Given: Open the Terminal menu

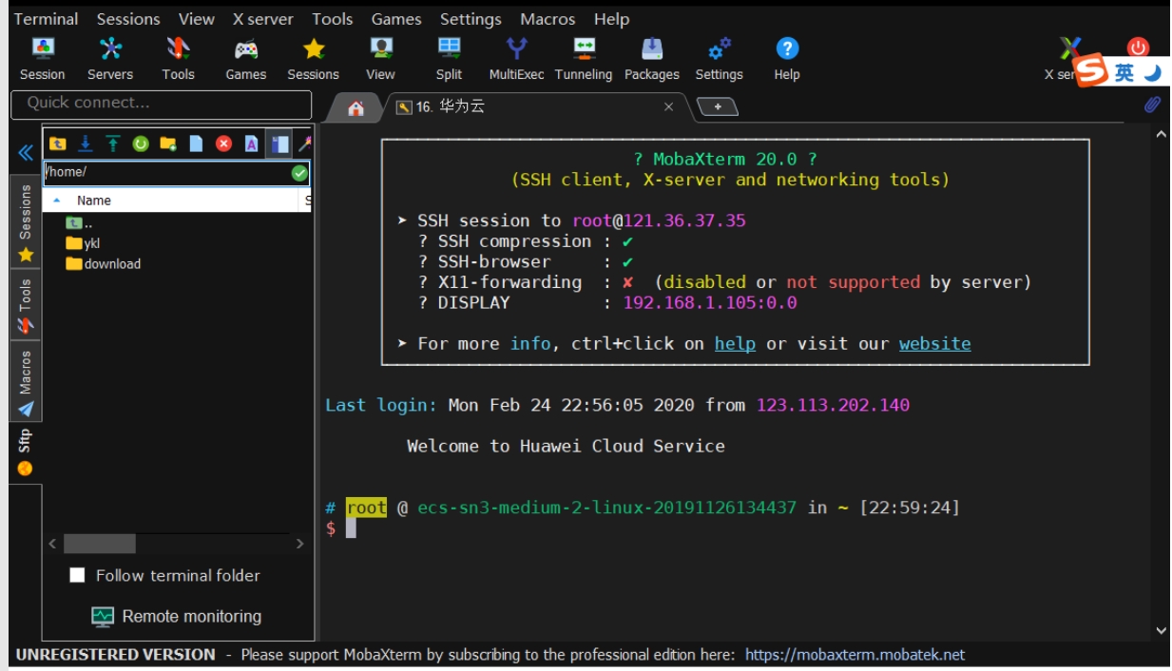Looking at the screenshot, I should pyautogui.click(x=47, y=19).
